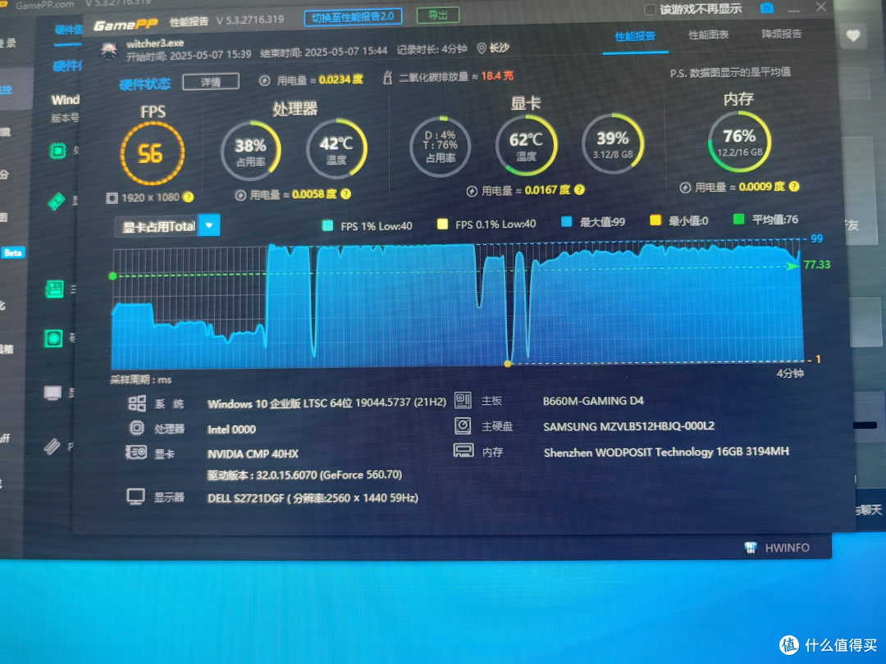Click the 77.33 average value label
This screenshot has height=664, width=886.
816,265
